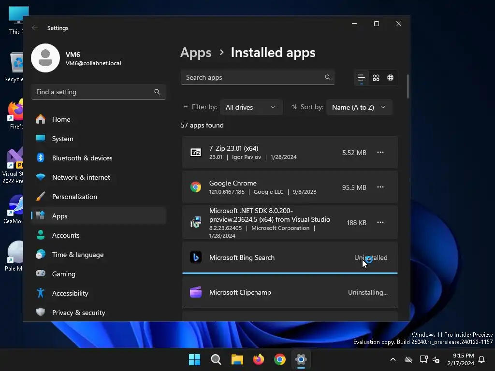Open Accessibility settings
Image resolution: width=495 pixels, height=371 pixels.
tap(99, 293)
